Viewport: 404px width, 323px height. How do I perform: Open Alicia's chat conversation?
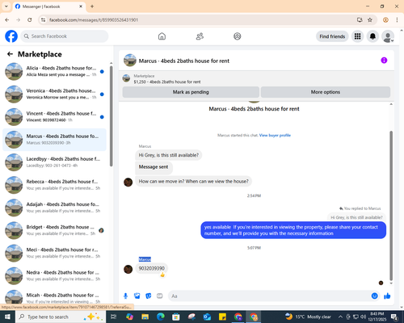pyautogui.click(x=55, y=71)
